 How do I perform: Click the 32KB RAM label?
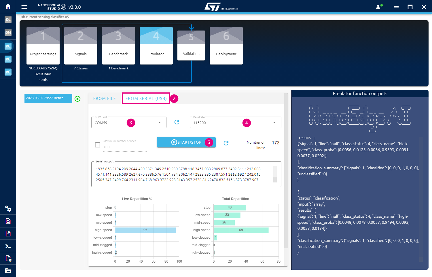point(43,74)
